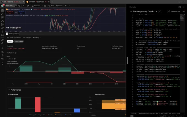The image size is (187, 117).
Task: Select the Metrics tab
Action: point(10,41)
